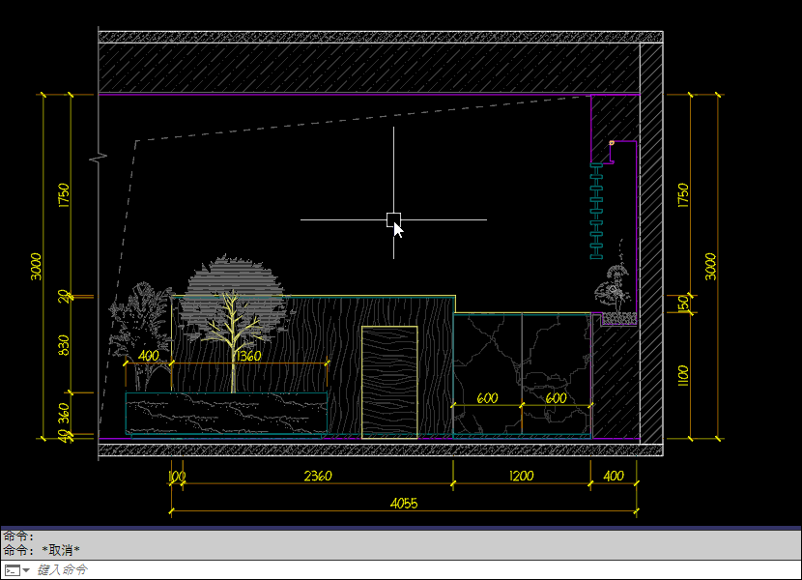Viewport: 802px width, 580px height.
Task: Select the 4055 overall width dimension text
Action: pos(404,503)
